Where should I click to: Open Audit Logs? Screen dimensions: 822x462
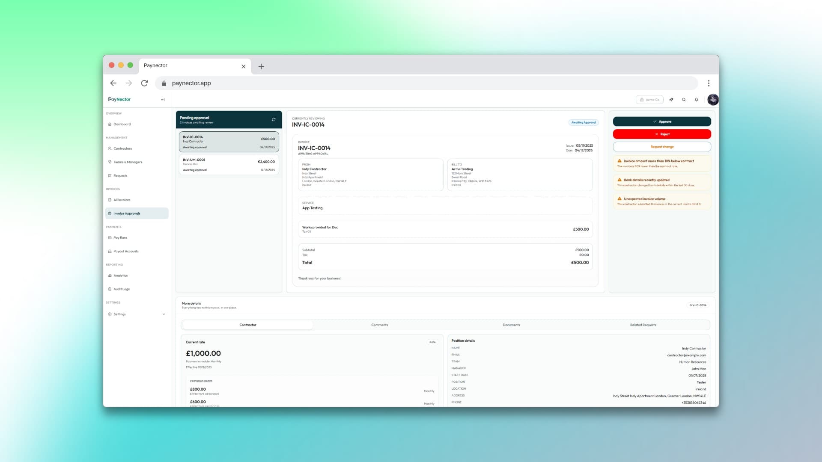(x=121, y=289)
